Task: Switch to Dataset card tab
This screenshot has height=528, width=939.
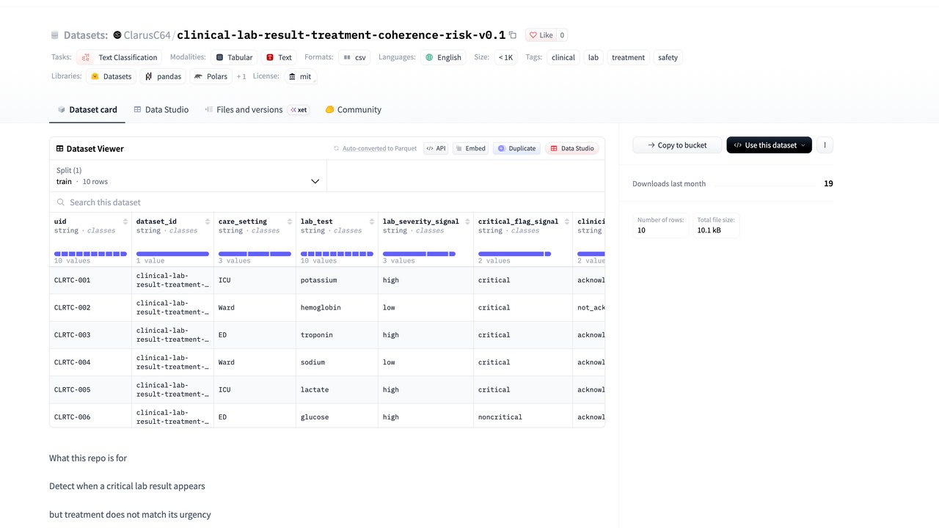Action: pyautogui.click(x=87, y=109)
